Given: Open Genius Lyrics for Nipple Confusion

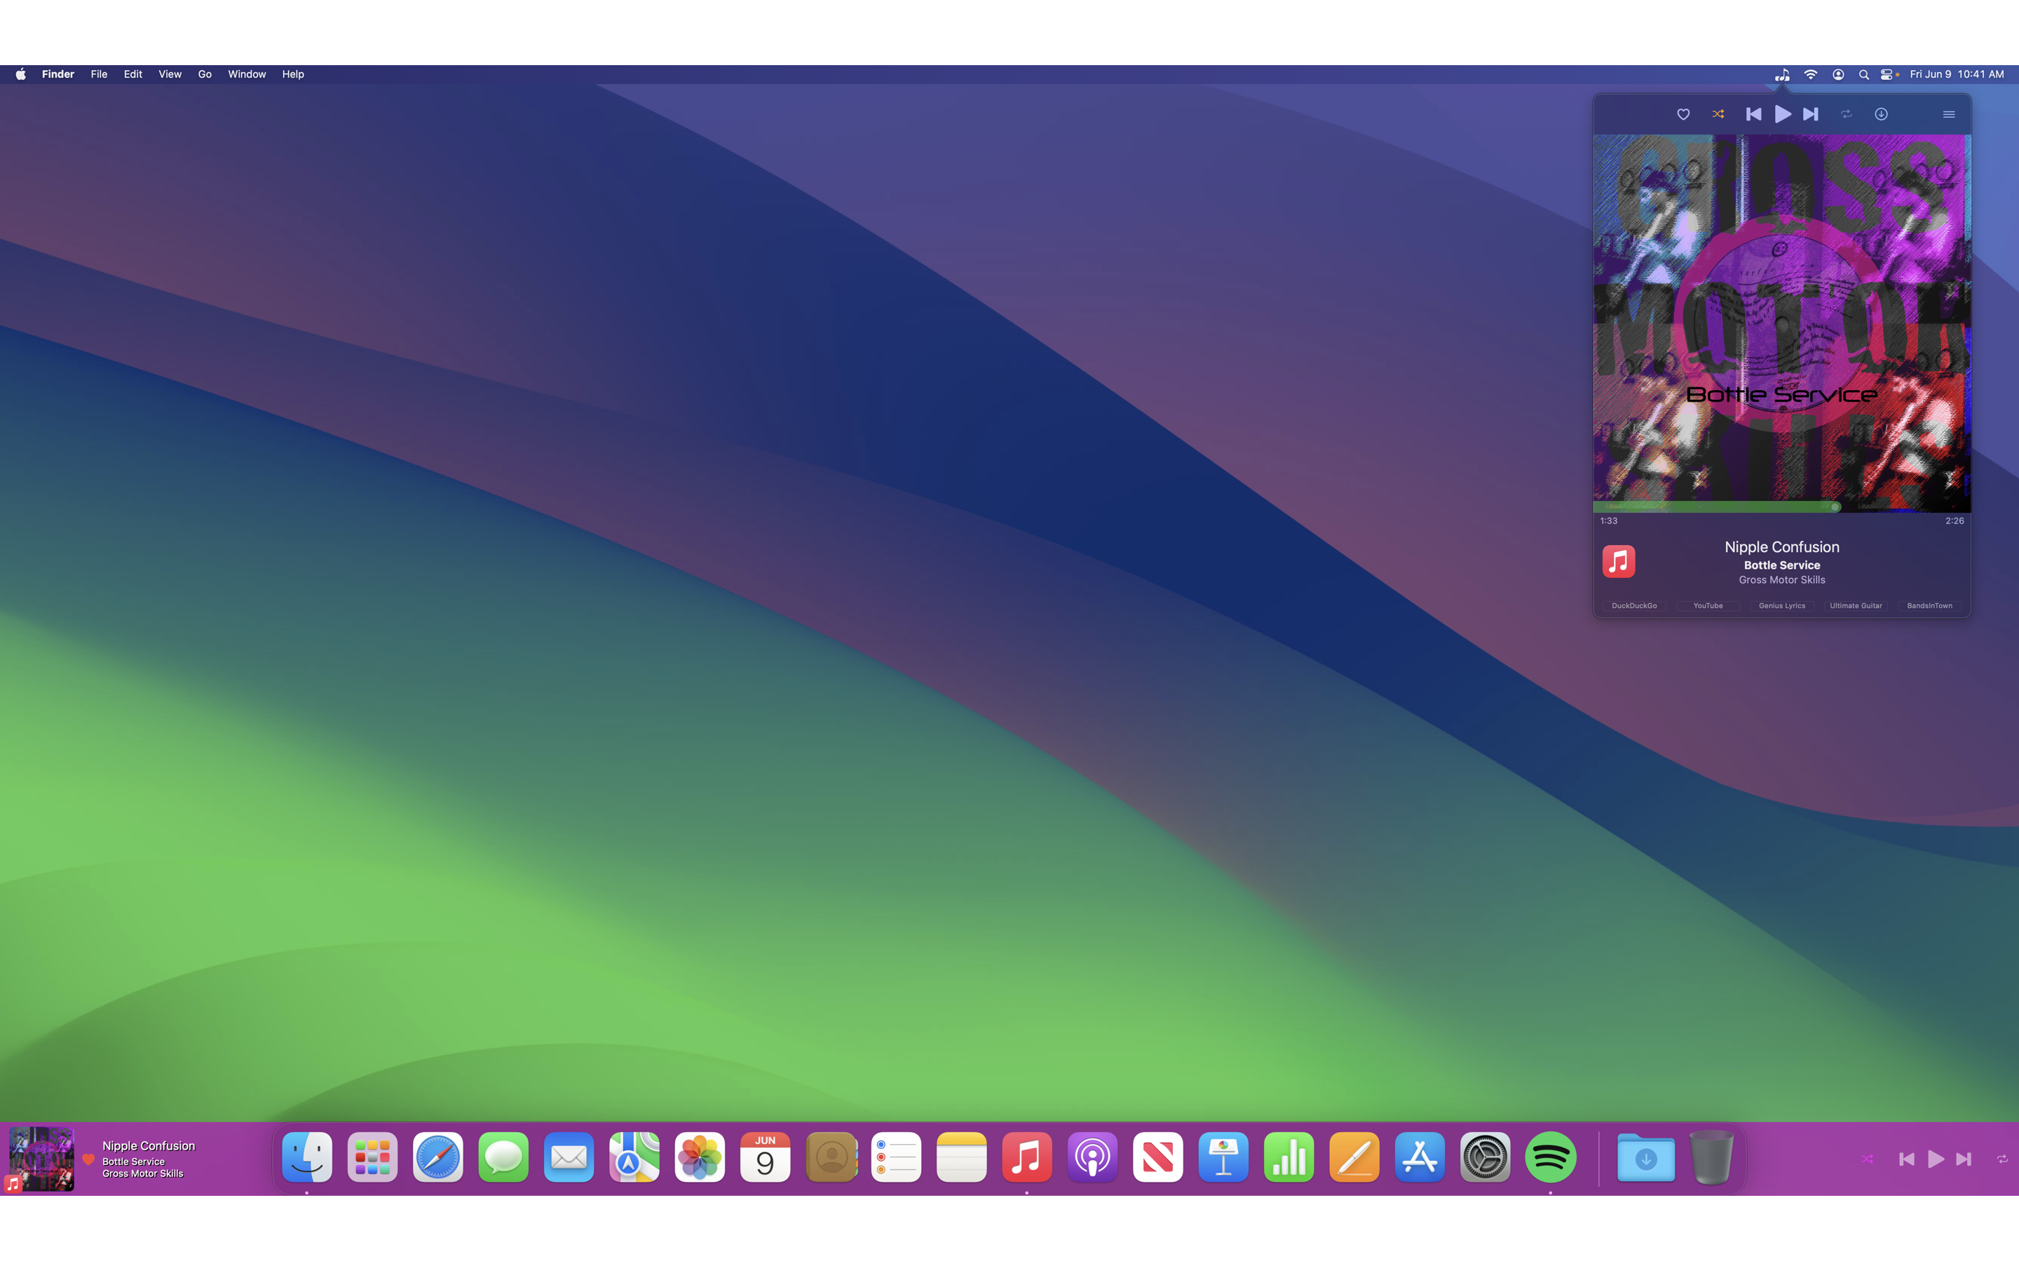Looking at the screenshot, I should (x=1781, y=605).
